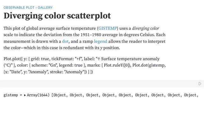Run the empty code cell play icon

pyautogui.click(x=200, y=84)
